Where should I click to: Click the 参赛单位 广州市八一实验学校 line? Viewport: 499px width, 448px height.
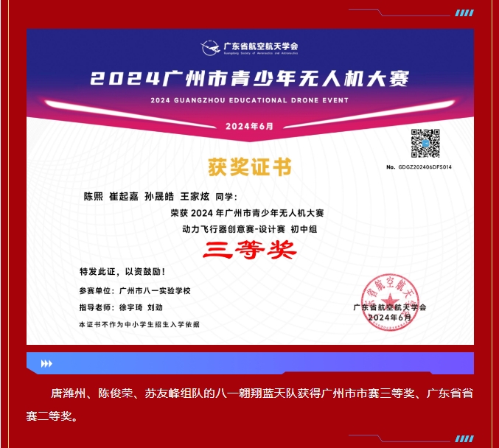point(134,290)
